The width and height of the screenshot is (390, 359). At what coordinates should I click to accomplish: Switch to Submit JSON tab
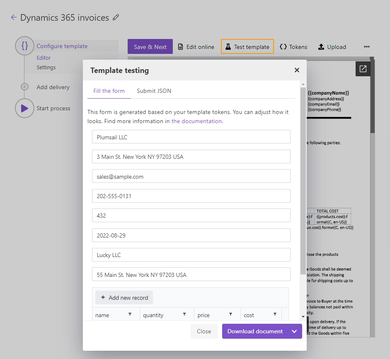[x=154, y=91]
